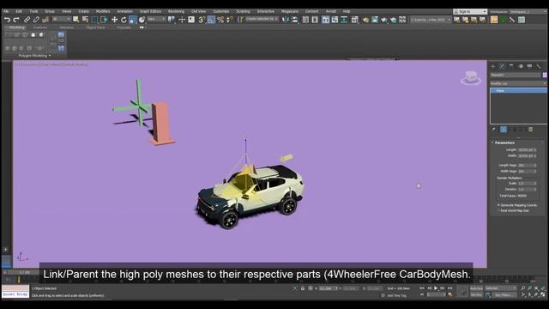Open the reference coordinate system dropdown
The height and width of the screenshot is (309, 549).
(156, 19)
